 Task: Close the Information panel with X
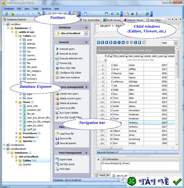point(98,160)
